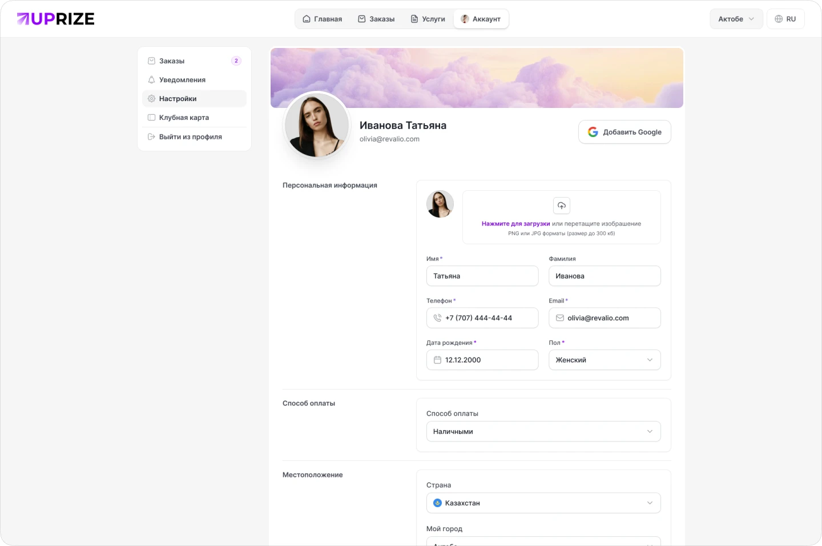Viewport: 822px width, 546px height.
Task: Select Настройки in the sidebar
Action: (x=194, y=98)
